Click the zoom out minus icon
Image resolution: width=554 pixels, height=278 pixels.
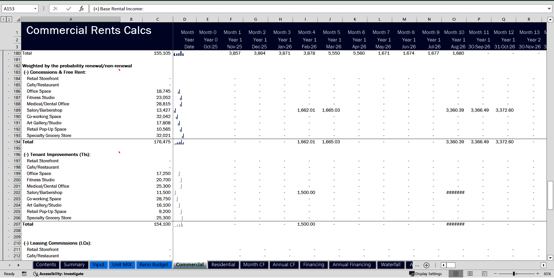pyautogui.click(x=495, y=274)
